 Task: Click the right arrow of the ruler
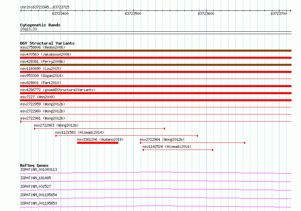coord(291,10)
